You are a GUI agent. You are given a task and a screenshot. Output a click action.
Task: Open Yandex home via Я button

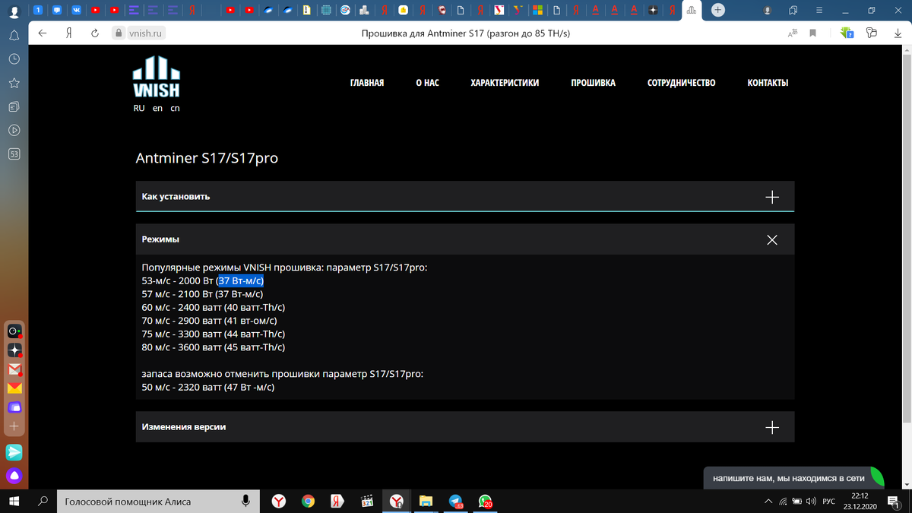click(68, 33)
